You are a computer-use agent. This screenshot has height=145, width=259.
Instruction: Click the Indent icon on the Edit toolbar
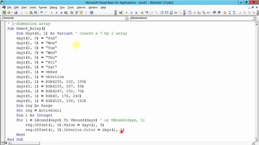pyautogui.click(x=214, y=12)
